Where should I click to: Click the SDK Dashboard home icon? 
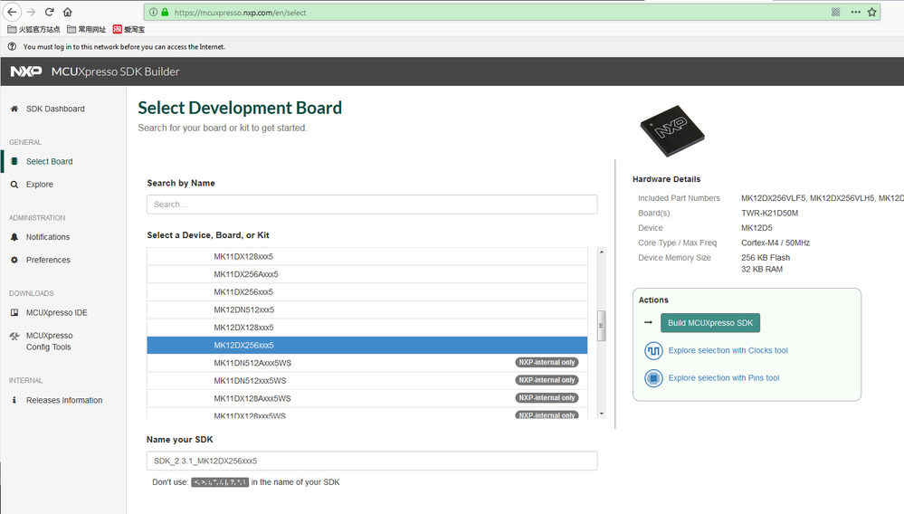click(14, 109)
